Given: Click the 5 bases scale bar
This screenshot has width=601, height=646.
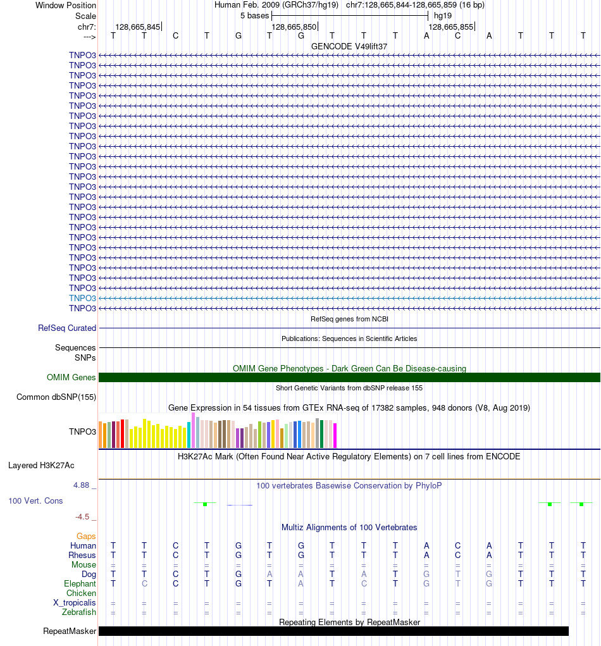Looking at the screenshot, I should coord(350,16).
